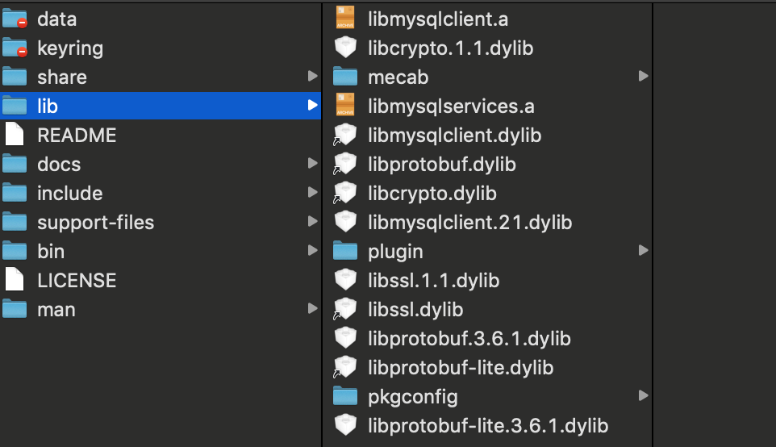Select the 'bin' row label
776x447 pixels.
(x=51, y=252)
